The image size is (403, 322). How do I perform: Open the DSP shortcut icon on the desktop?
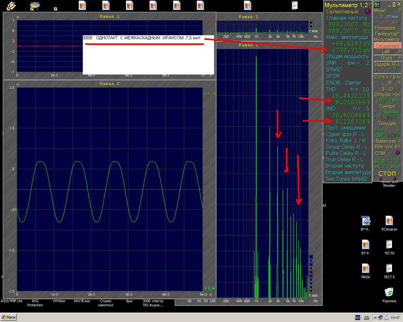pos(35,6)
